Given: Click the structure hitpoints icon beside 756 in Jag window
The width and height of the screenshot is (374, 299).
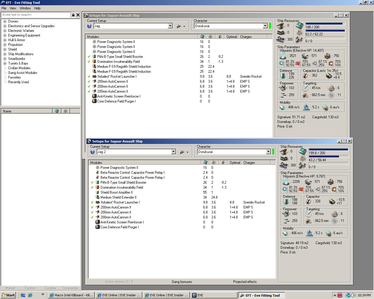Looking at the screenshot, I should tap(328, 55).
